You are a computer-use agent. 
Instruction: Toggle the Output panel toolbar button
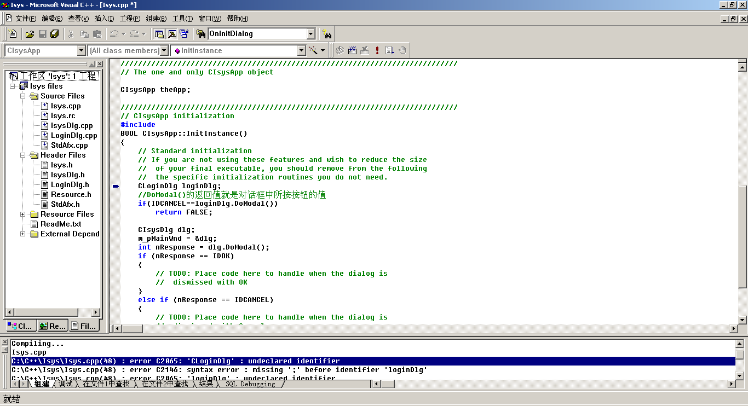[x=171, y=34]
